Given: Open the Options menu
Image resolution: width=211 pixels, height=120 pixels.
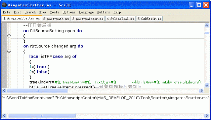Looking at the screenshot, I should point(69,12).
